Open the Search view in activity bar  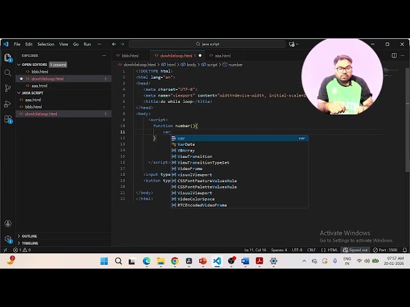pyautogui.click(x=8, y=73)
